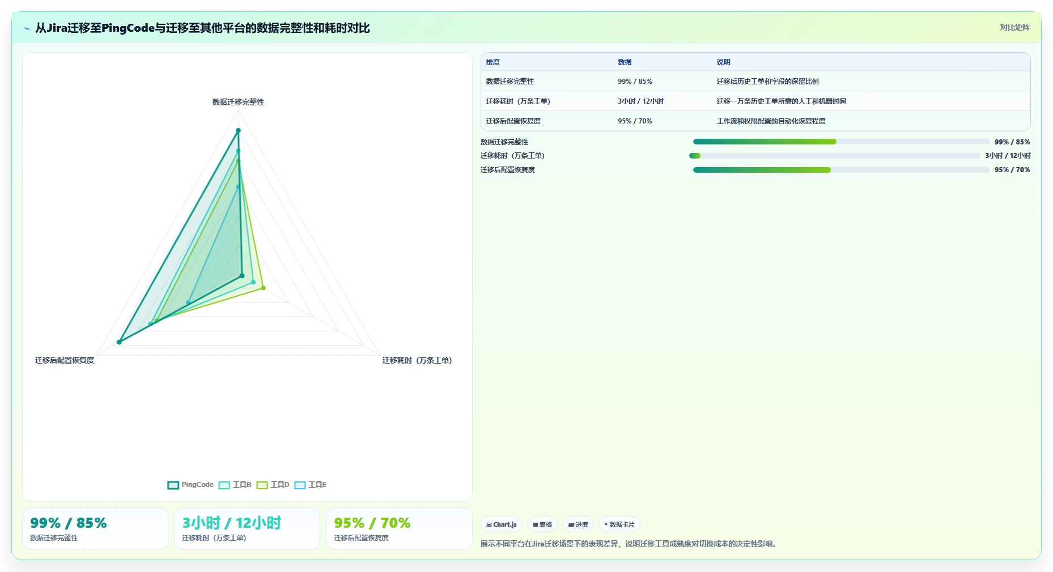
Task: Click the footer description sentence
Action: [x=630, y=544]
